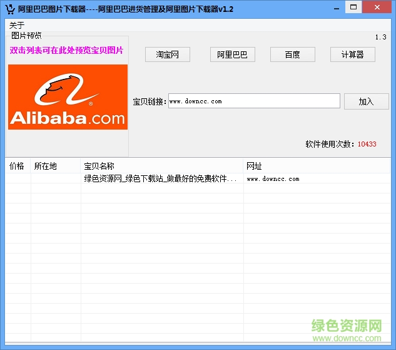Image resolution: width=396 pixels, height=350 pixels.
Task: Click the shopping cart icon in title bar
Action: coord(9,8)
